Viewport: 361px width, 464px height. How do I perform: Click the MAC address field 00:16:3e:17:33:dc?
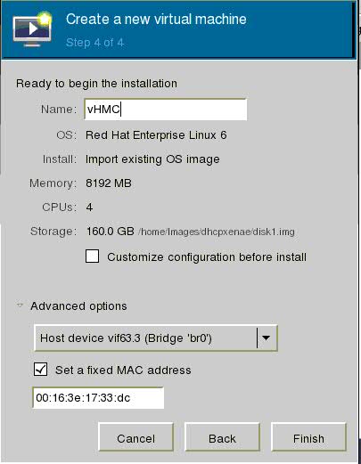click(x=98, y=398)
